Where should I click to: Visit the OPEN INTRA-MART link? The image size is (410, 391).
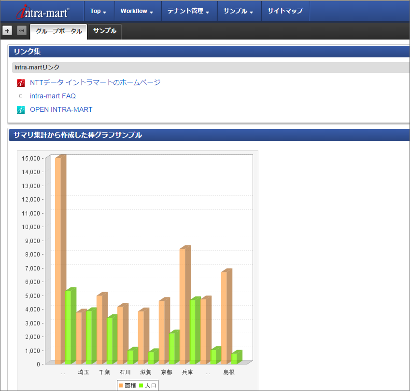coord(61,109)
